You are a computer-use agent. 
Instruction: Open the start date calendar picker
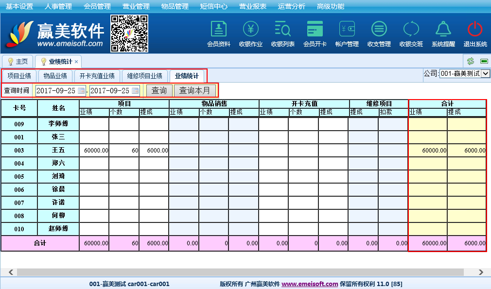coord(81,91)
